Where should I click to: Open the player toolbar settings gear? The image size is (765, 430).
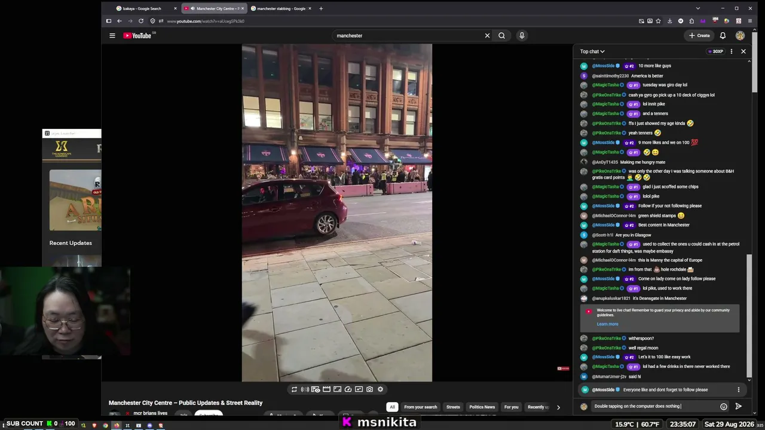380,389
